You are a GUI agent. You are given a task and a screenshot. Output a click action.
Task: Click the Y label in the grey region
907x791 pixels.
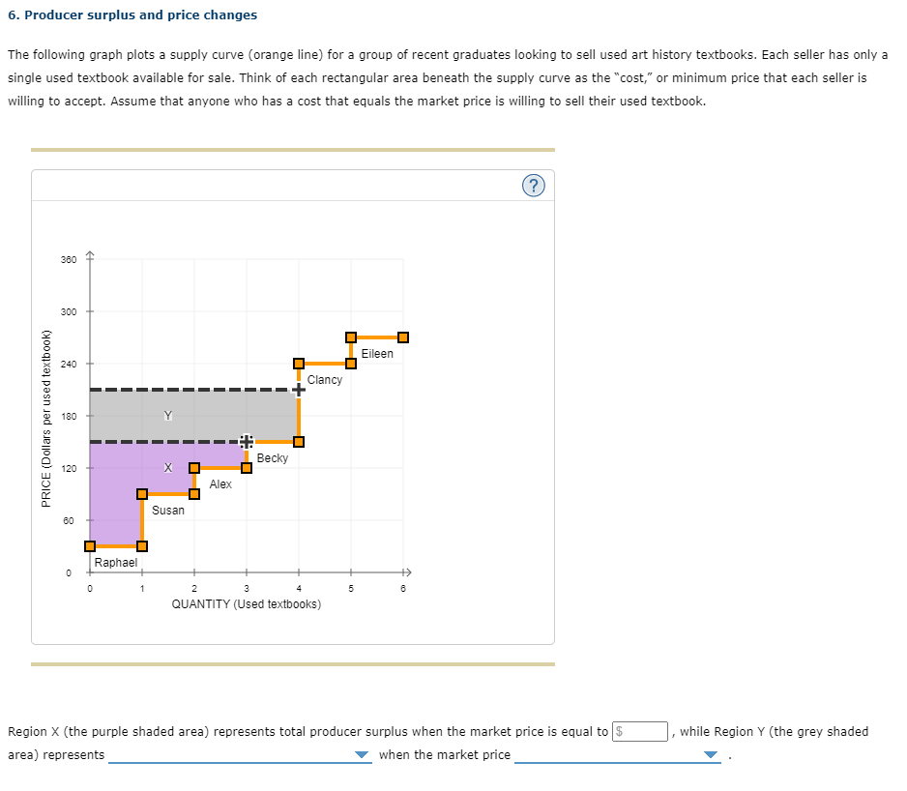[x=166, y=416]
